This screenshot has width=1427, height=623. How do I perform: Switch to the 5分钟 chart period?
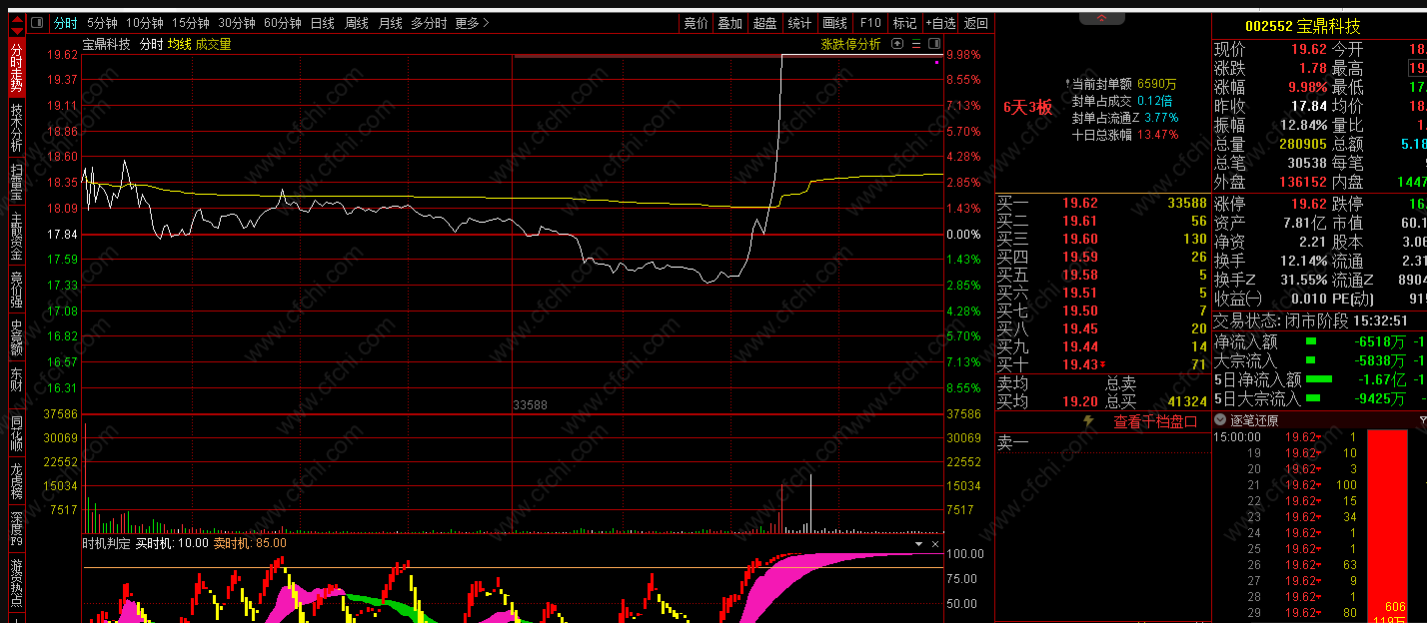tap(102, 23)
